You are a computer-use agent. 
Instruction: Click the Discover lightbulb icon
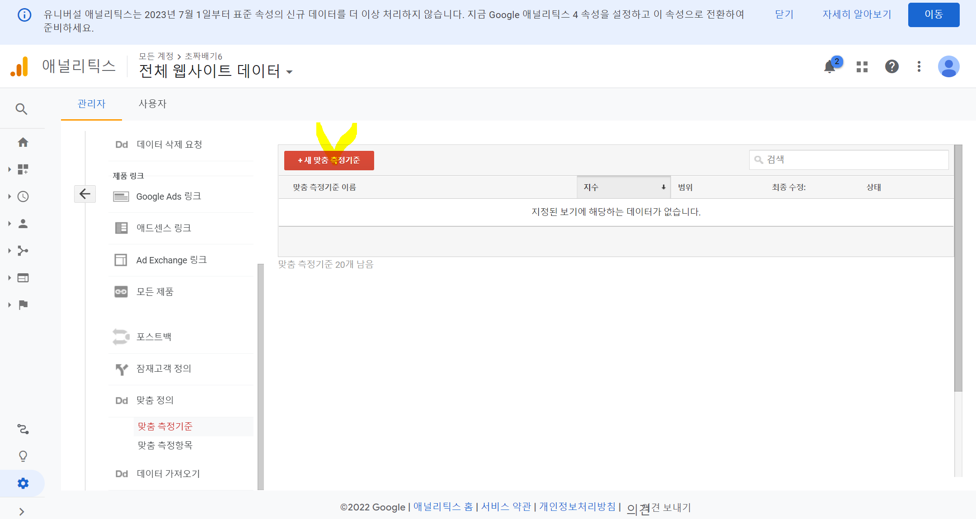23,456
